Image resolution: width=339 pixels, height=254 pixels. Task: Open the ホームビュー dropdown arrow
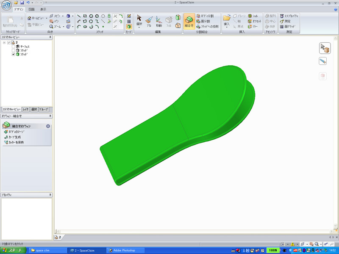(x=46, y=18)
